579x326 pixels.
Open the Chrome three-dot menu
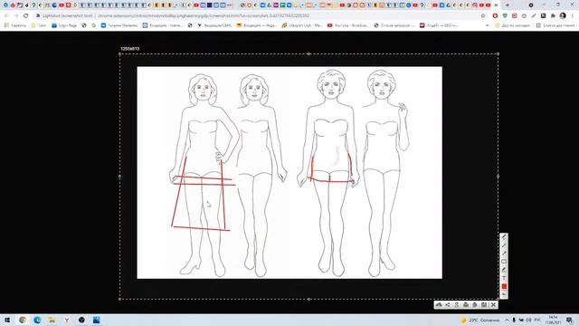point(573,16)
